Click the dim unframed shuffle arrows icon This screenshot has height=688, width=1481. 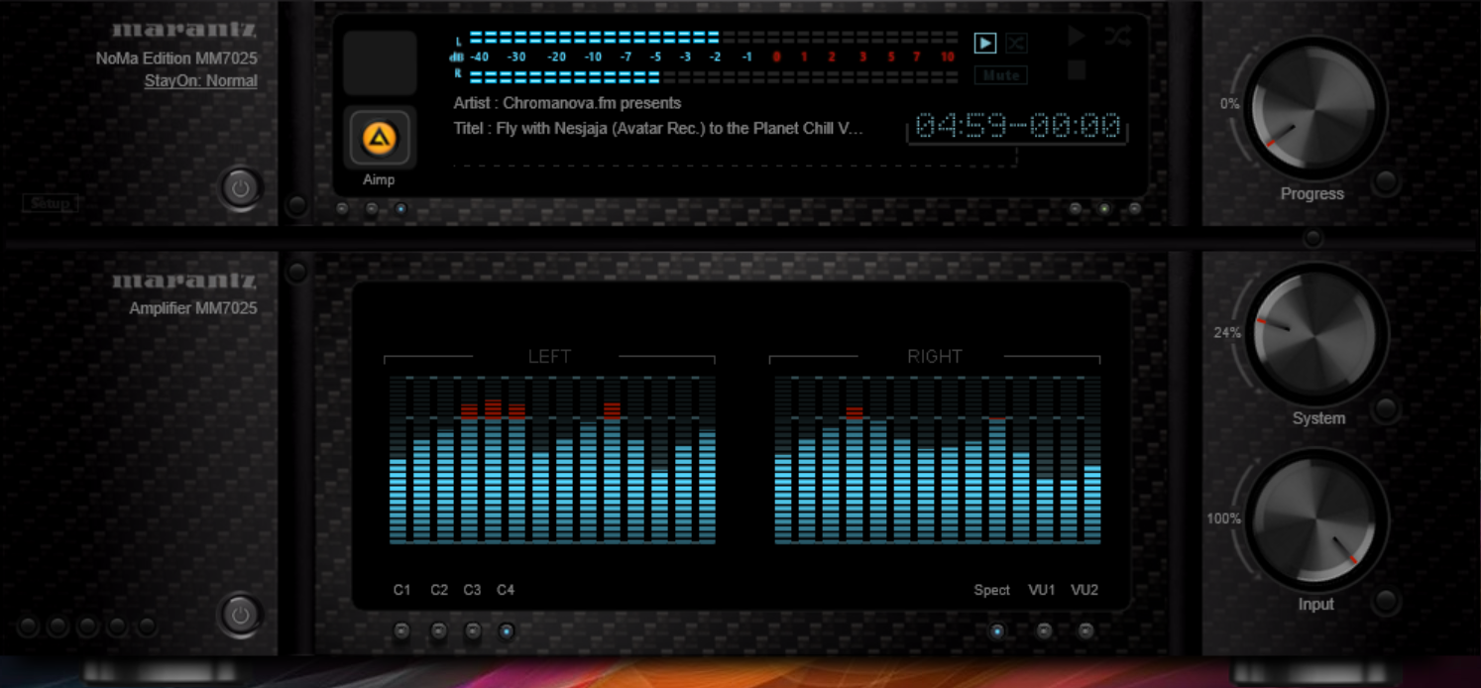point(1117,37)
